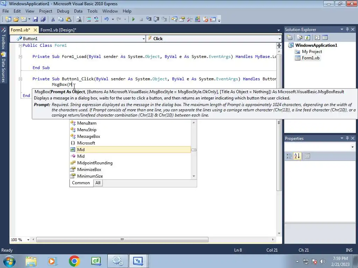This screenshot has width=358, height=268.
Task: Click the Undo arrow icon
Action: (x=107, y=20)
